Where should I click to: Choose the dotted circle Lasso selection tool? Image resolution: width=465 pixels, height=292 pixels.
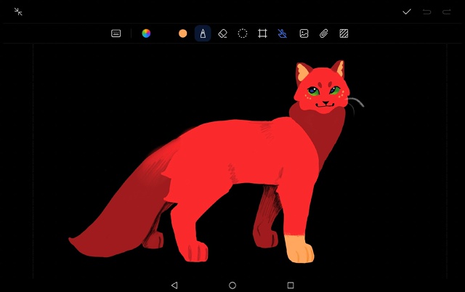(x=243, y=33)
